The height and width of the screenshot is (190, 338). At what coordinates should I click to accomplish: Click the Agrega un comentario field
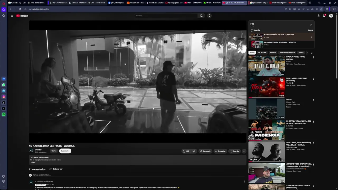139,175
